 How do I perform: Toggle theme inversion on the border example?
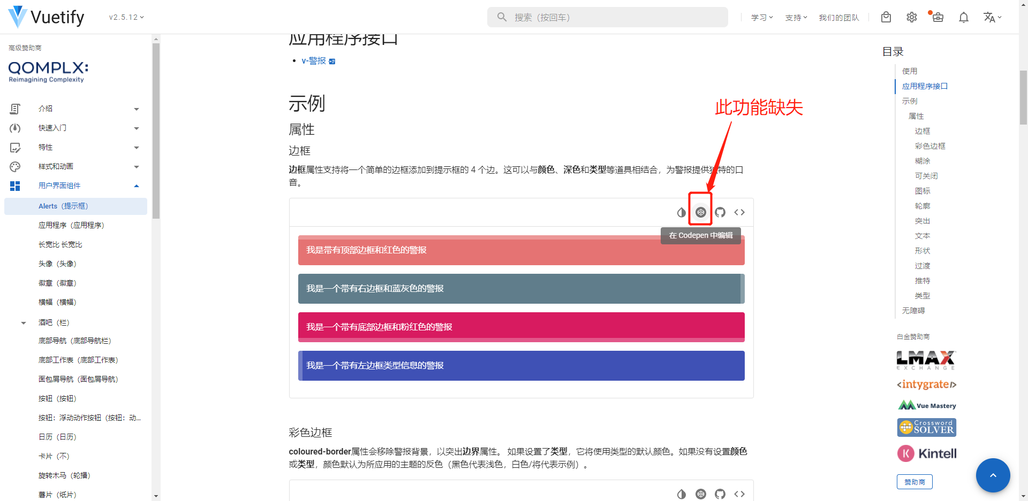682,212
